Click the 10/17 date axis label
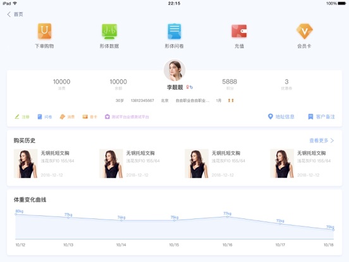The image size is (349, 262). (x=280, y=245)
